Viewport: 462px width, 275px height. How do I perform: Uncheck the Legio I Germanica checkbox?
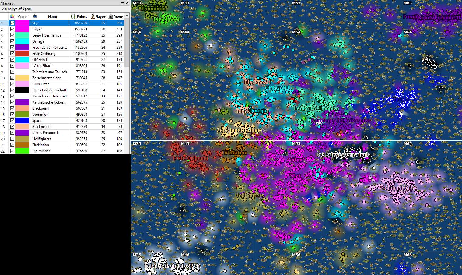point(12,35)
